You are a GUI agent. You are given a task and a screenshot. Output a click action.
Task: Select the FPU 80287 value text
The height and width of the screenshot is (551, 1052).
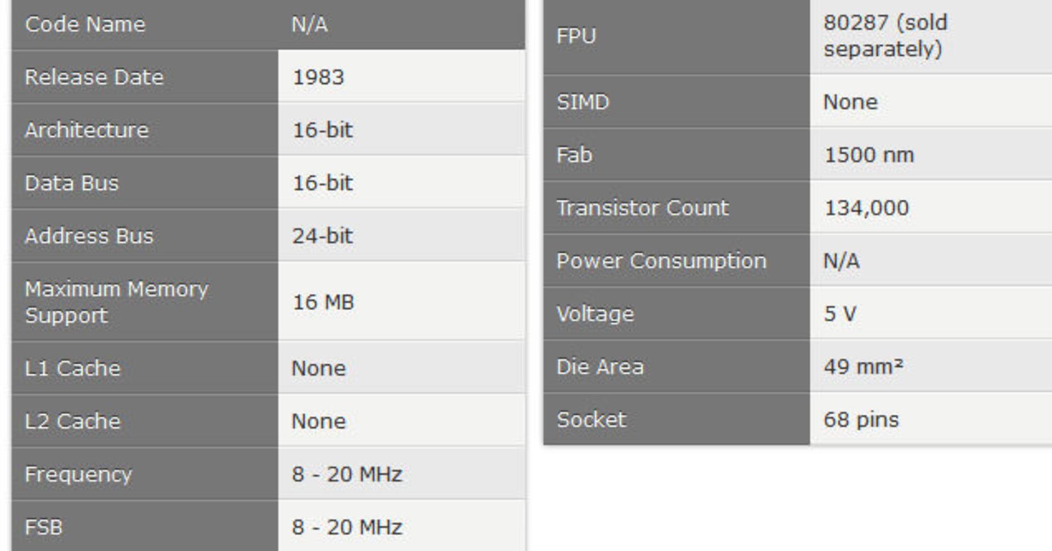[885, 36]
